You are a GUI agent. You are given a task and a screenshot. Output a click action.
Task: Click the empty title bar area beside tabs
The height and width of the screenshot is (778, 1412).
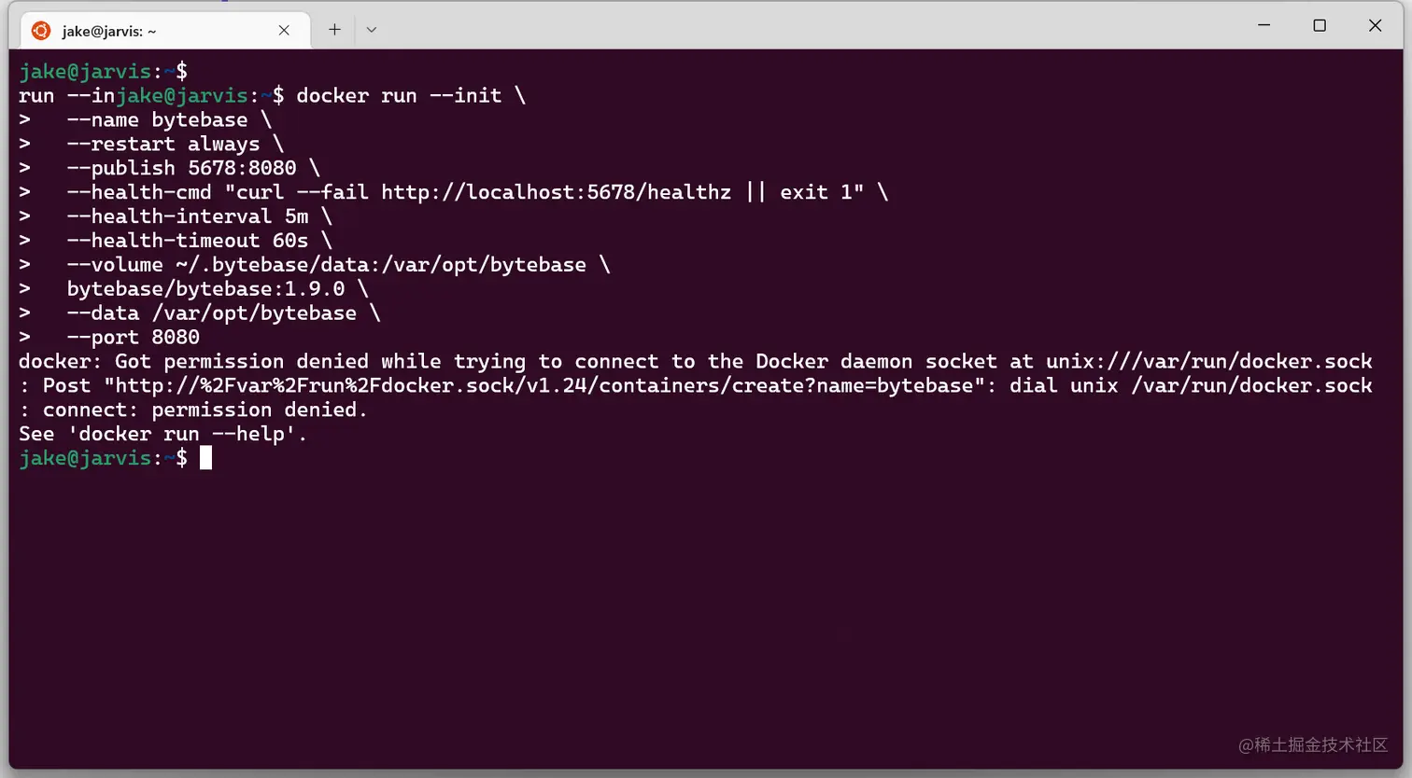794,28
